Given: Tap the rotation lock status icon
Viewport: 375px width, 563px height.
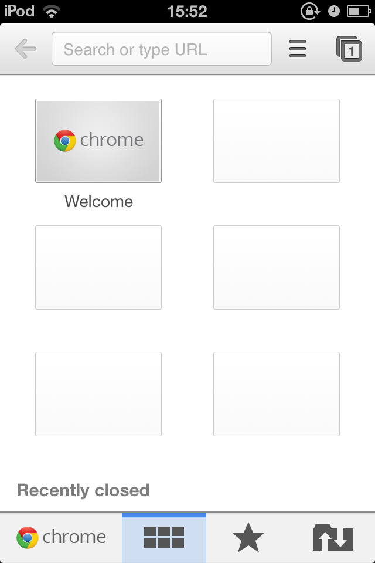Looking at the screenshot, I should click(x=310, y=12).
